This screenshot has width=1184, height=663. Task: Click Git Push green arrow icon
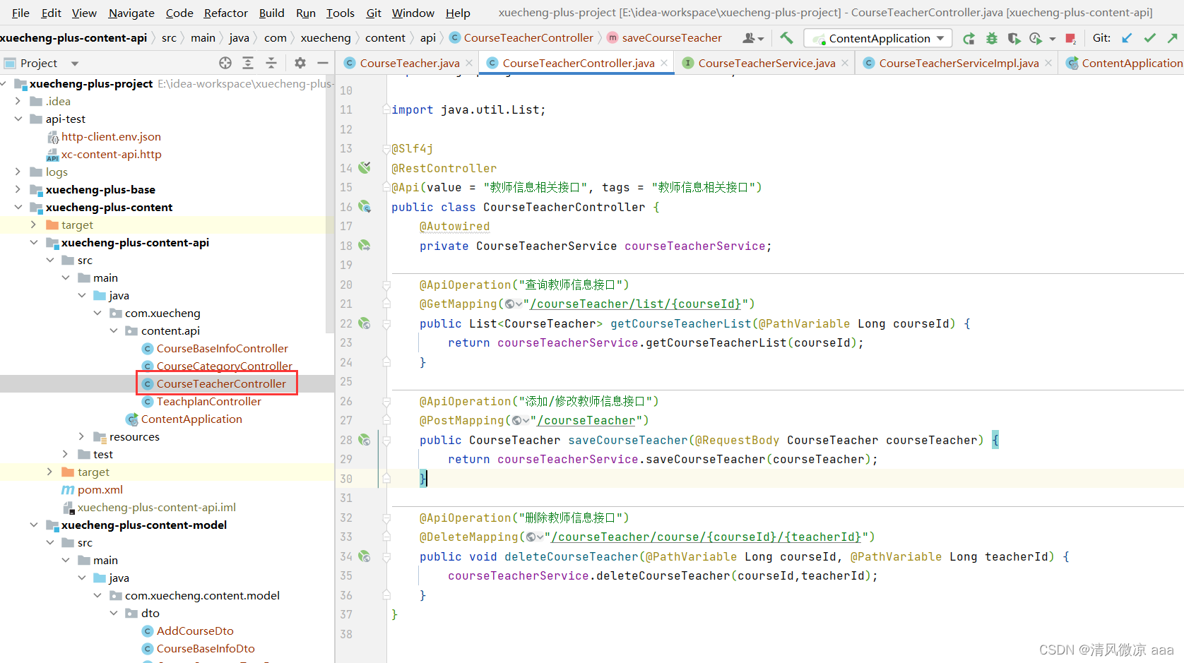1173,38
